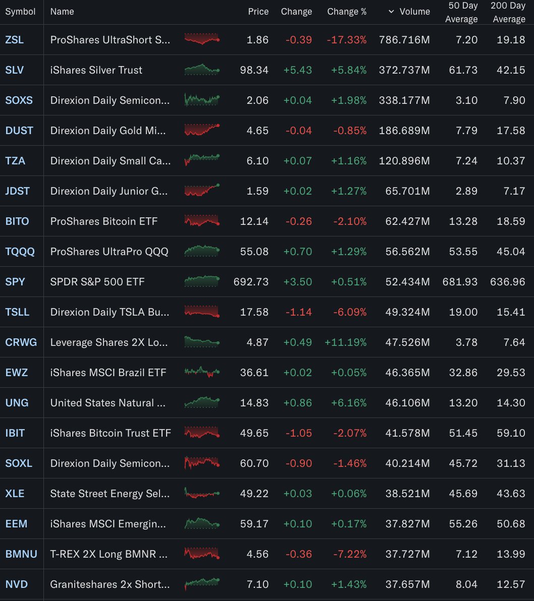
Task: Open the IBIT iShares Bitcoin Trust quote
Action: (x=14, y=433)
